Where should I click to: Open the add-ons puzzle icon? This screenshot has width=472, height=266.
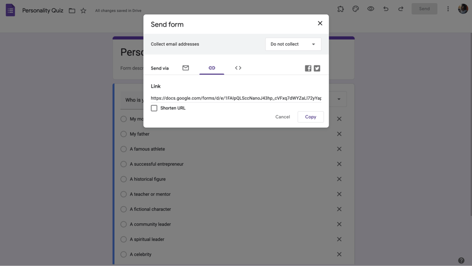click(340, 9)
